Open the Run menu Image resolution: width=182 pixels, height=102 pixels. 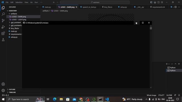coord(36,2)
